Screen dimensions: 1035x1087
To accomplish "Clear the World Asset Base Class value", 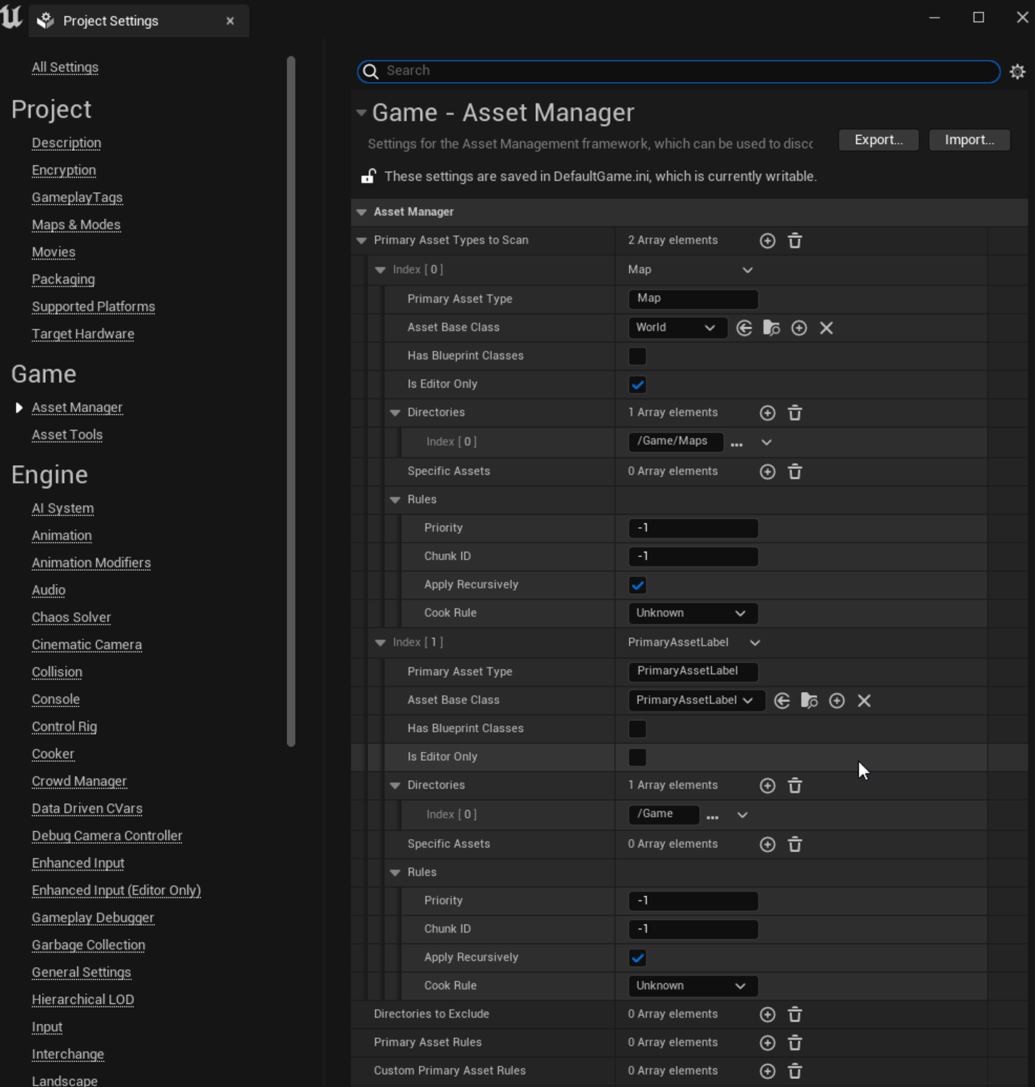I will pyautogui.click(x=827, y=328).
